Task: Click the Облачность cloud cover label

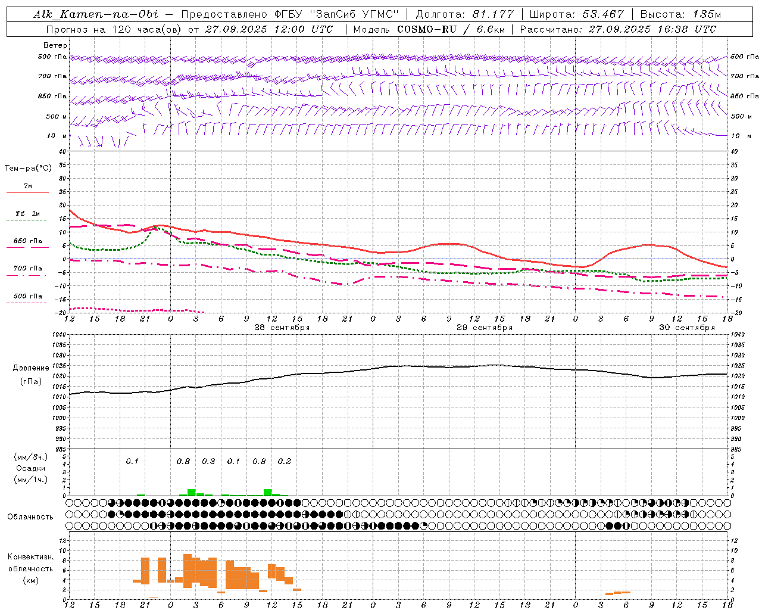Action: [30, 516]
